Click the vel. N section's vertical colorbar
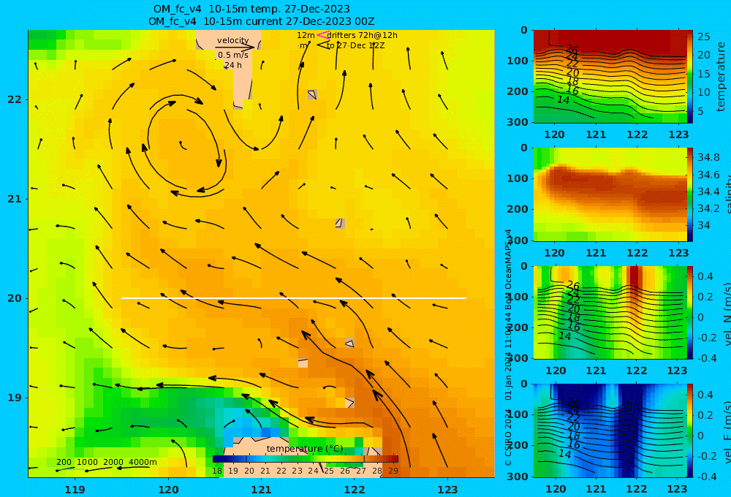The height and width of the screenshot is (497, 731). point(690,312)
